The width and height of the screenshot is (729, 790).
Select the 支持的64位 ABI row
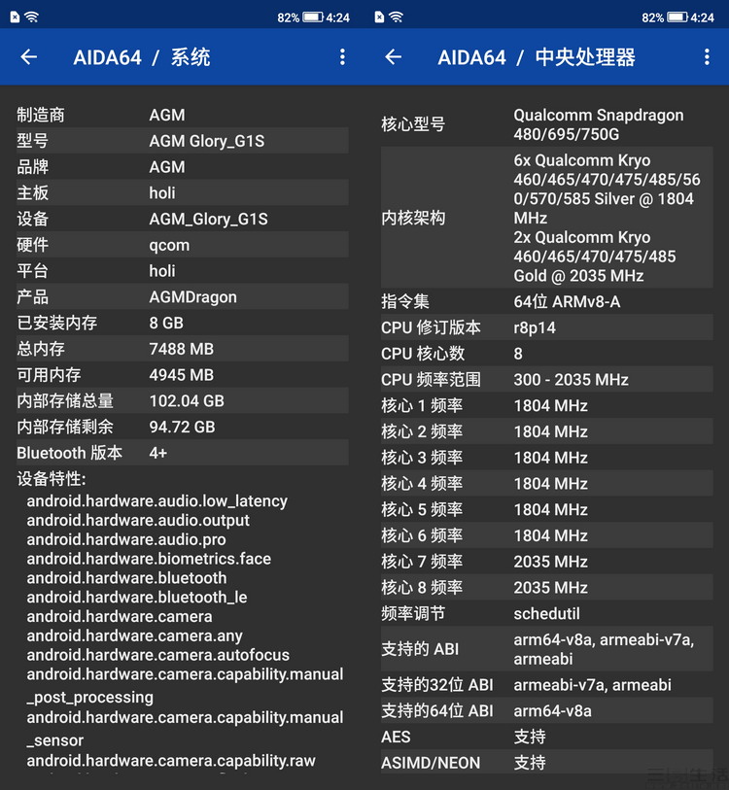pyautogui.click(x=547, y=711)
